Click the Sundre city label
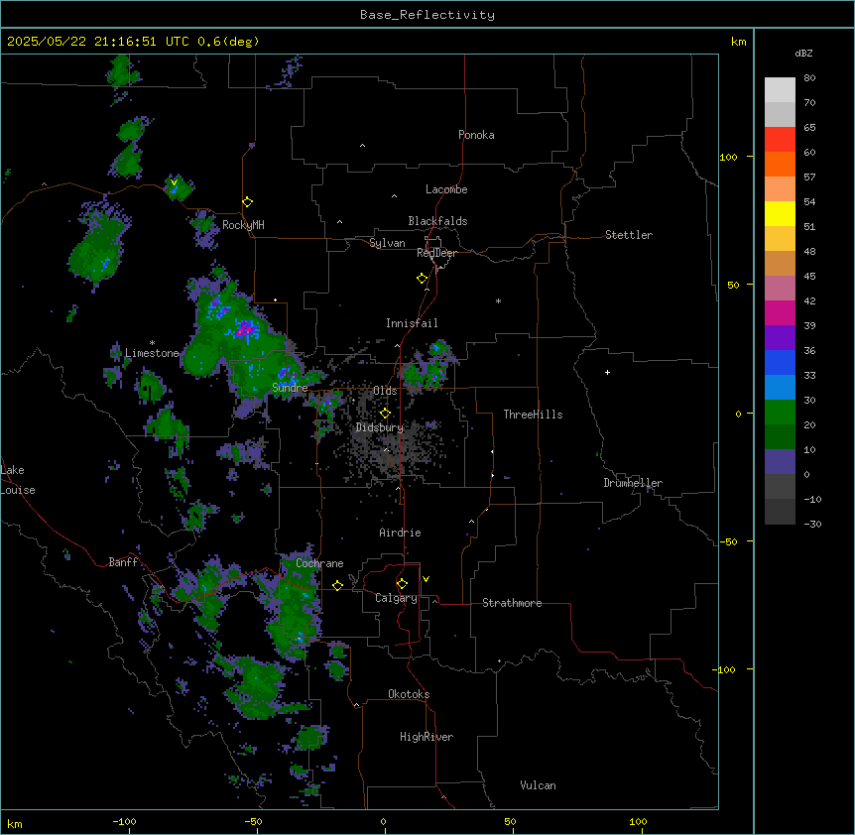The width and height of the screenshot is (855, 835). [290, 388]
